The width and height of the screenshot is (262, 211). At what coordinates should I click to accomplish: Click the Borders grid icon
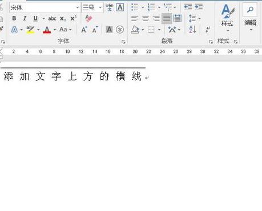click(151, 30)
